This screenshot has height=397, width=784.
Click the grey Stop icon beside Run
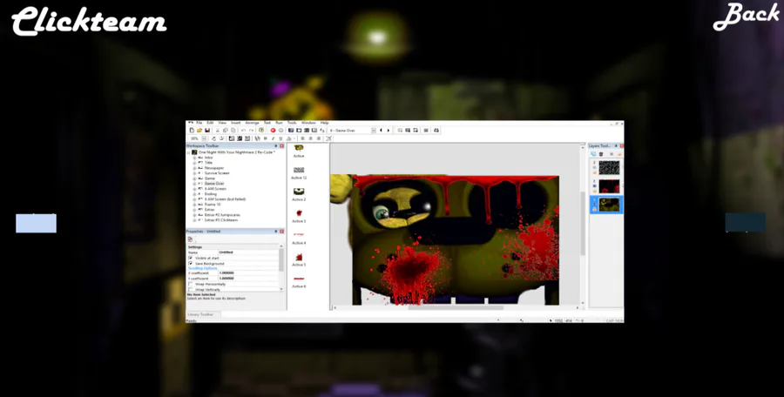[x=281, y=130]
